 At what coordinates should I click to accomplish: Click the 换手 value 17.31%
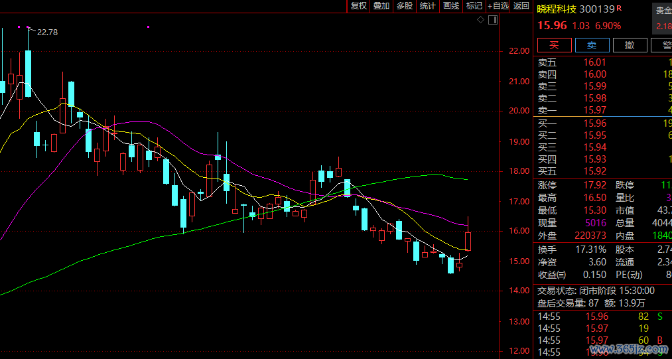tap(590, 250)
